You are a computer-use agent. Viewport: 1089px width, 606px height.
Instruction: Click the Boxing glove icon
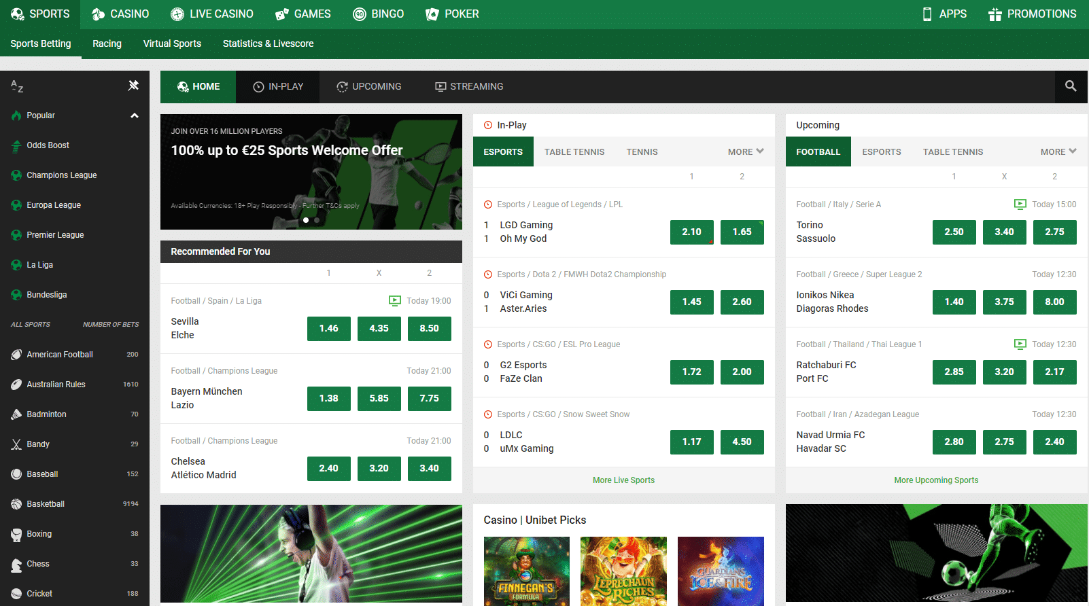tap(16, 534)
